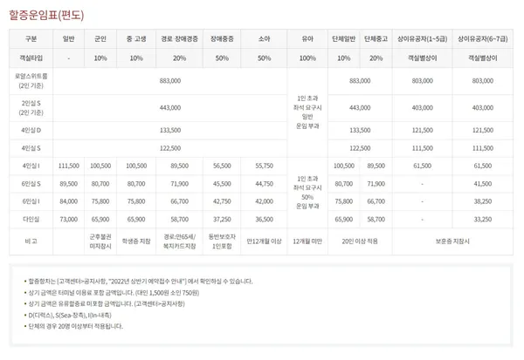Select the 만12개월 이상 remark
The height and width of the screenshot is (360, 524).
(264, 241)
